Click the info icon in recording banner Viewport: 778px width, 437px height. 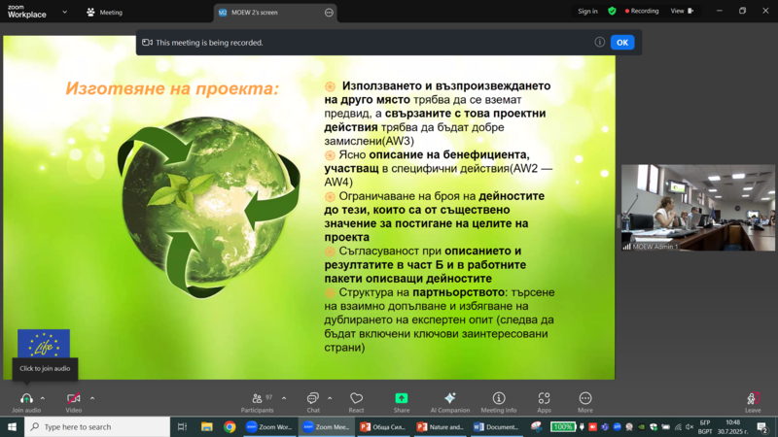click(599, 43)
